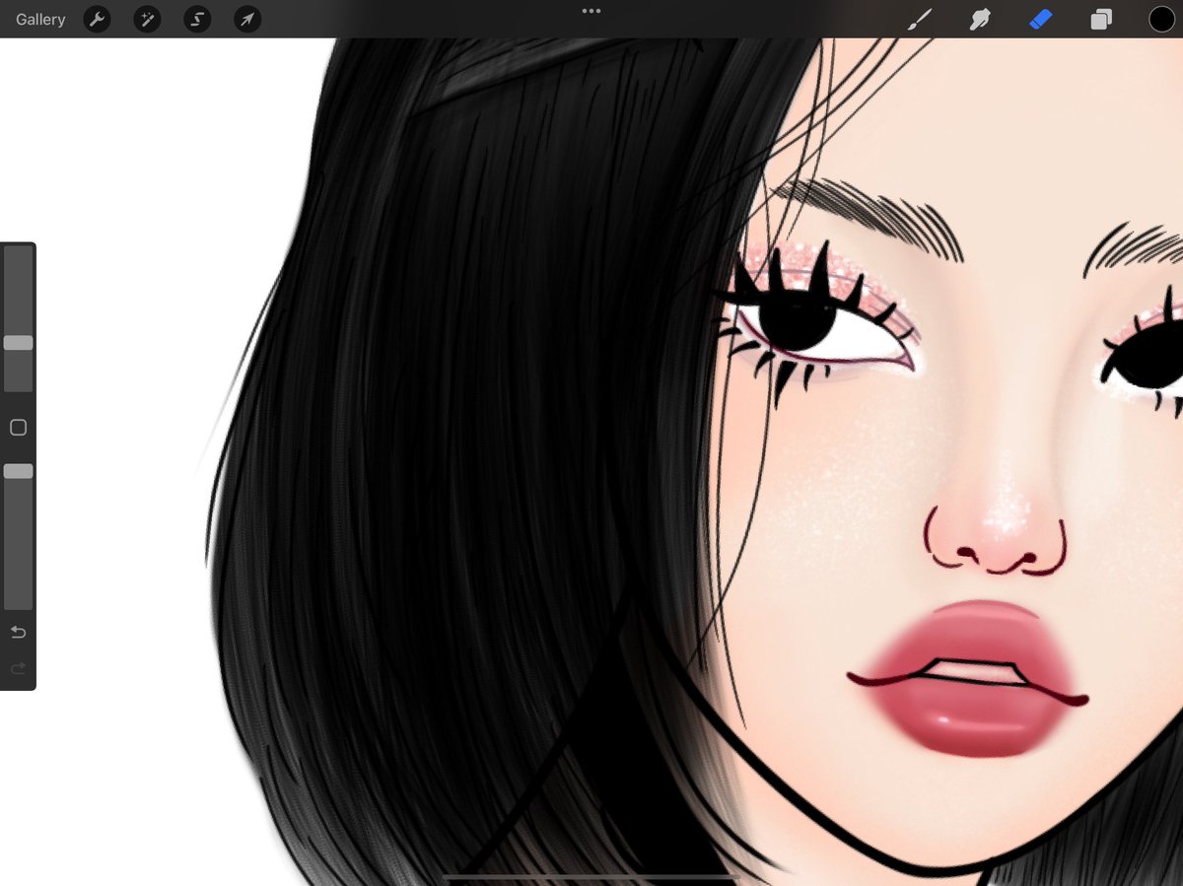Image resolution: width=1183 pixels, height=886 pixels.
Task: Open the black active color picker
Action: tap(1161, 19)
